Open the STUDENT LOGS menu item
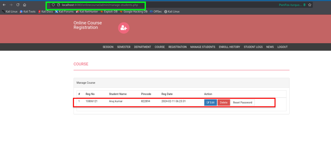The width and height of the screenshot is (331, 146). 253,47
